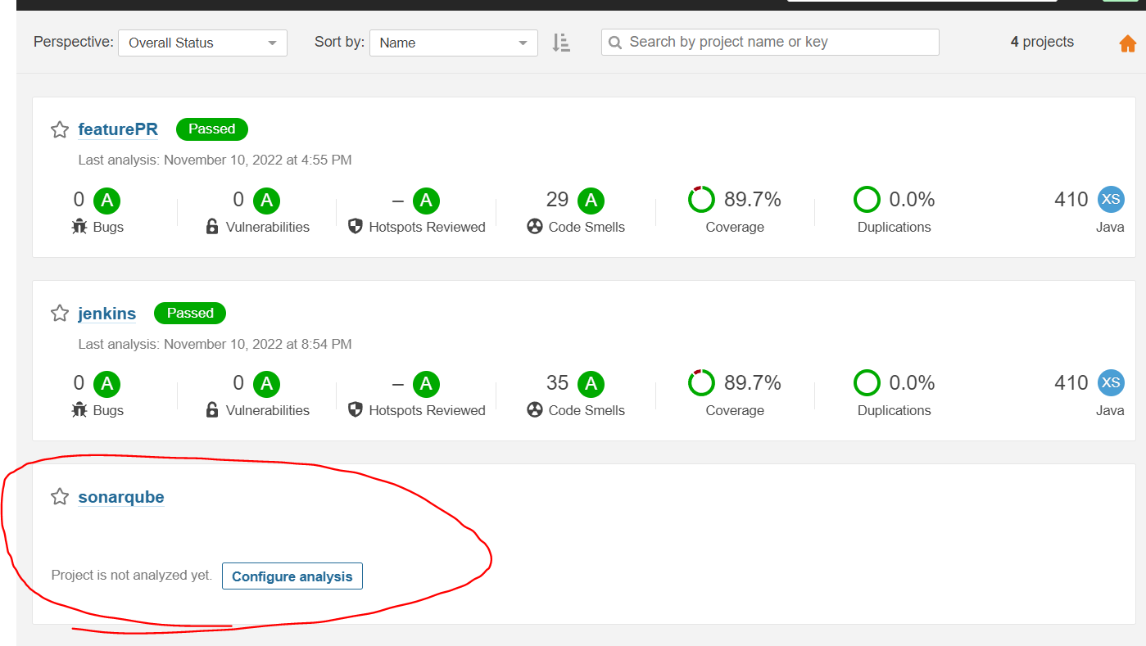This screenshot has width=1146, height=646.
Task: Click jenkins vulnerabilities lock icon
Action: [212, 410]
